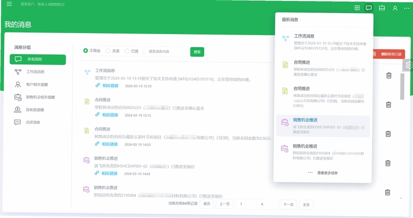
Task: Open 相应链接 dated 2024-03-19 15:19
Action: 110,86
